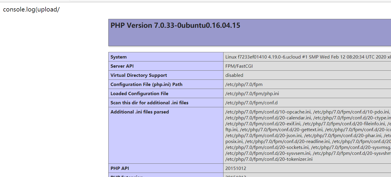Select the FPM/FastCGI value
391x177 pixels.
pyautogui.click(x=239, y=66)
